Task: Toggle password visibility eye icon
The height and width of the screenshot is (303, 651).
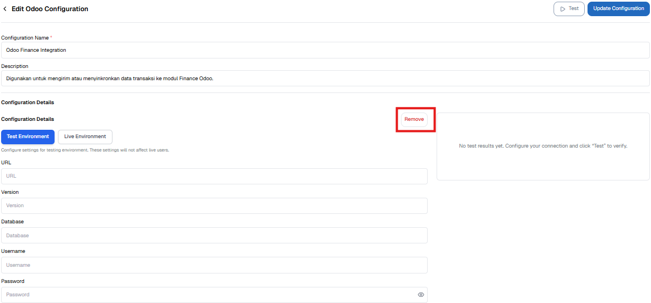Action: [420, 295]
